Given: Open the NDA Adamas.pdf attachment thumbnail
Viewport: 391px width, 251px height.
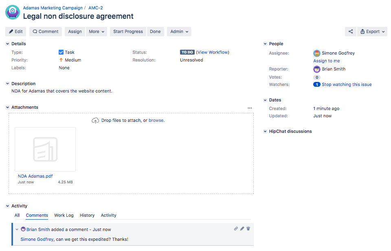Looking at the screenshot, I should (45, 149).
